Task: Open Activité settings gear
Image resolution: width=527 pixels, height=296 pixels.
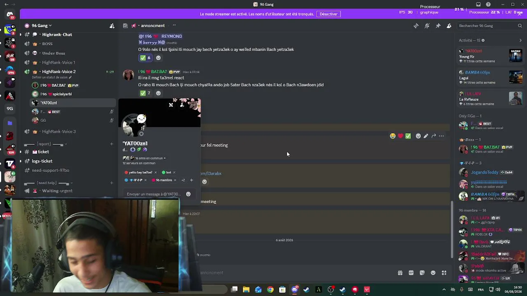Action: click(483, 40)
